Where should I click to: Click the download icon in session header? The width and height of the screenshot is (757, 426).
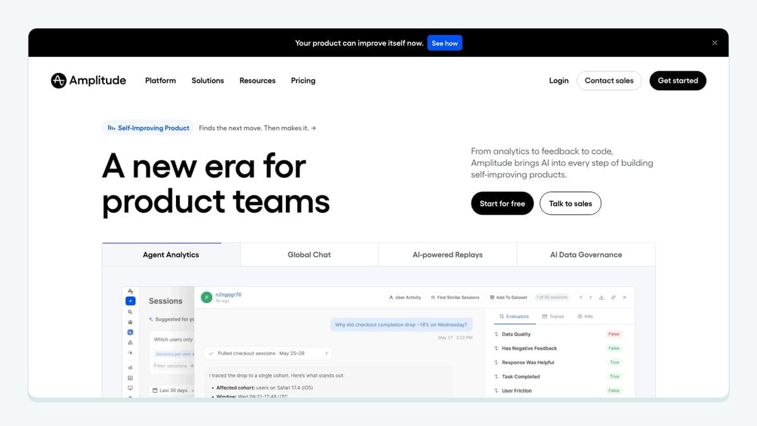(x=602, y=297)
